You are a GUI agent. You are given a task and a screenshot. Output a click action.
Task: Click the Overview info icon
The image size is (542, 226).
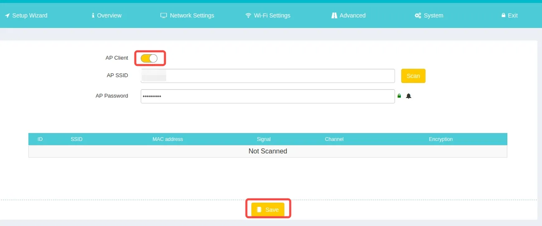tap(93, 15)
